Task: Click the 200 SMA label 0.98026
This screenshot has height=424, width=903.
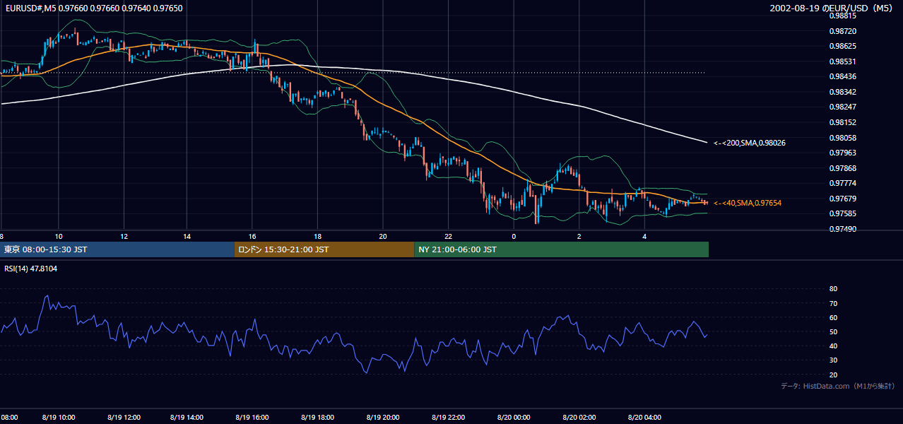Action: click(x=750, y=143)
